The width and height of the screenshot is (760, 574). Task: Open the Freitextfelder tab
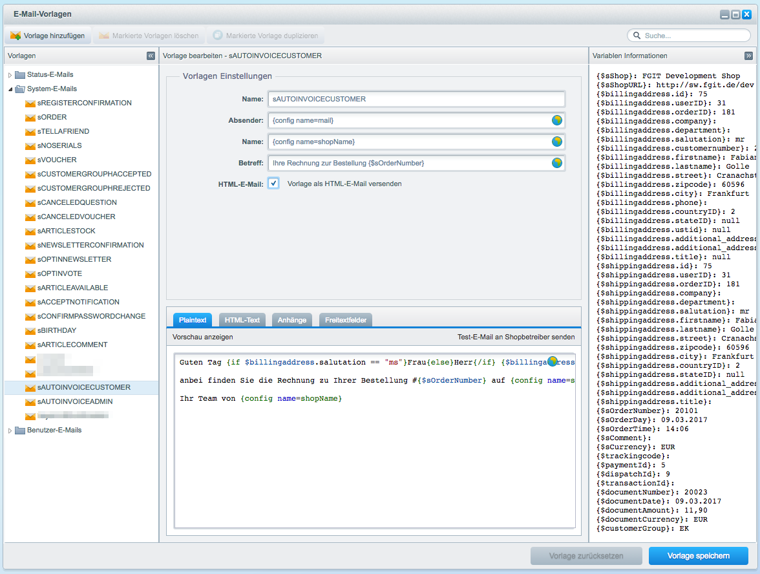pos(346,320)
